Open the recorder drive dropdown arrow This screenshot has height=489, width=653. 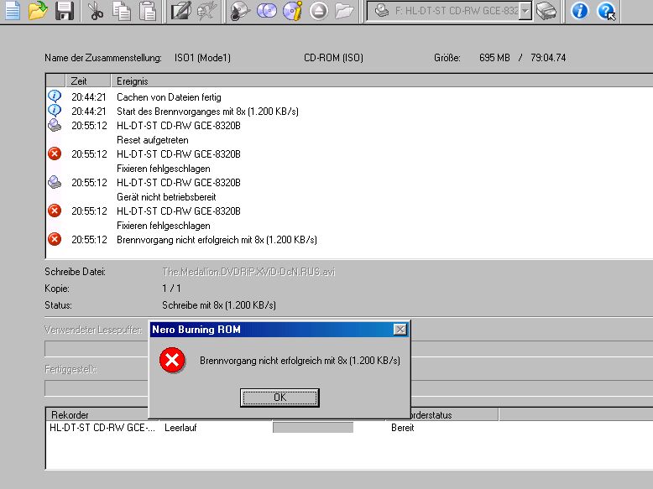coord(526,11)
